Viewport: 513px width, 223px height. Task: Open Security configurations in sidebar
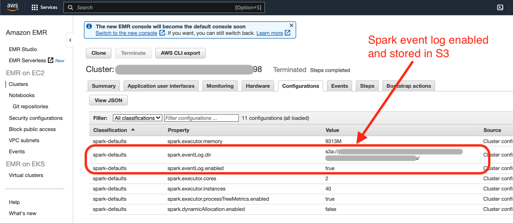35,118
